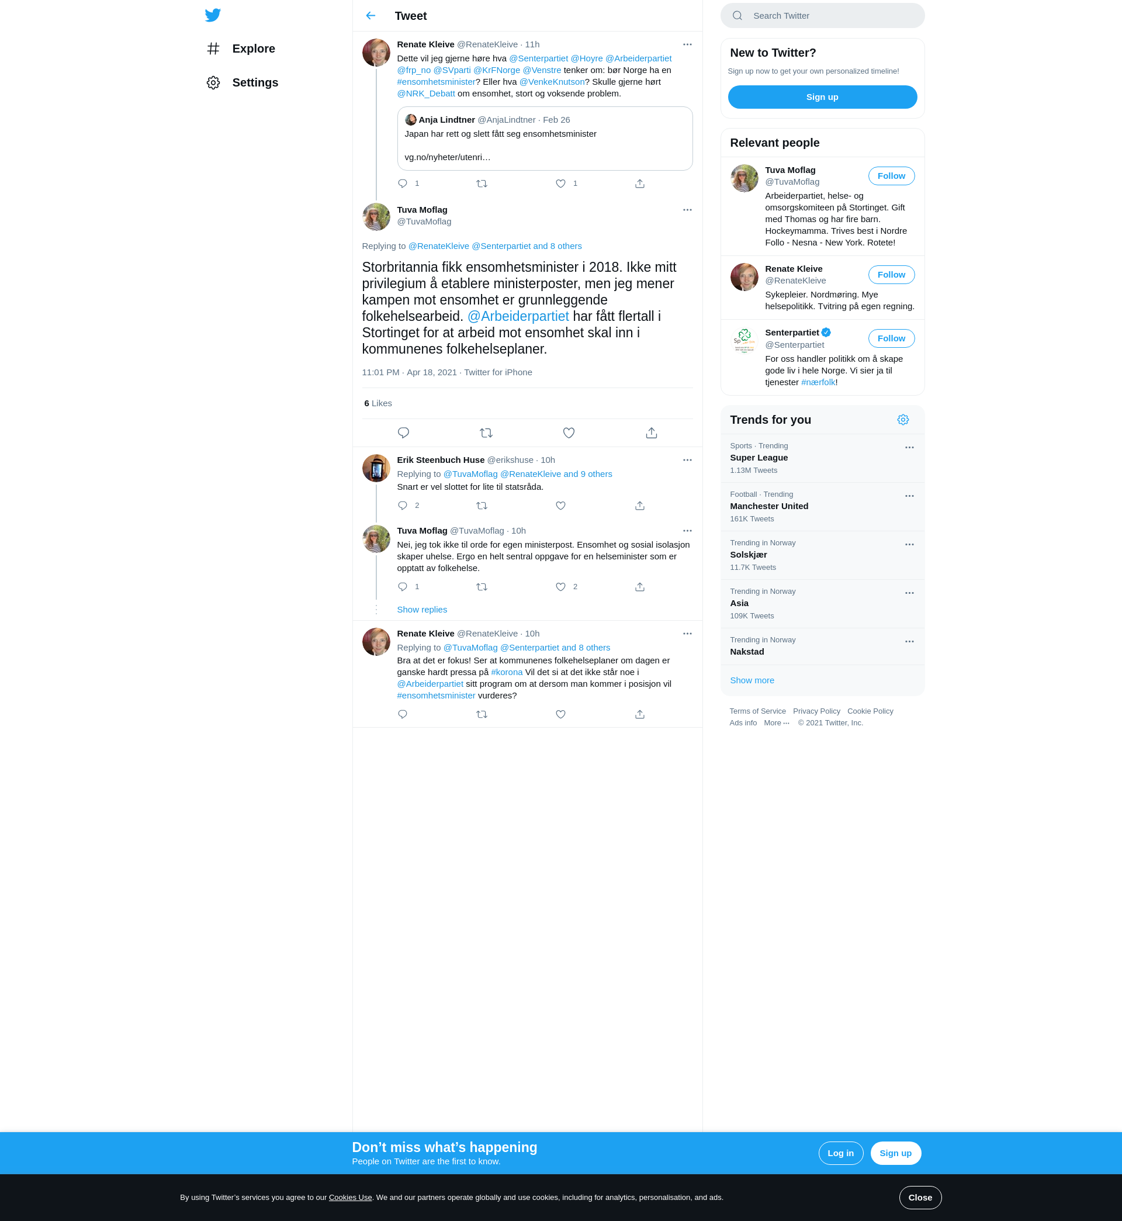Expand the More footer menu
The height and width of the screenshot is (1221, 1122).
(x=777, y=723)
